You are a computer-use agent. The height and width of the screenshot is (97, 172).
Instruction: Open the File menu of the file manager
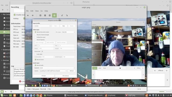pyautogui.click(x=2, y=5)
